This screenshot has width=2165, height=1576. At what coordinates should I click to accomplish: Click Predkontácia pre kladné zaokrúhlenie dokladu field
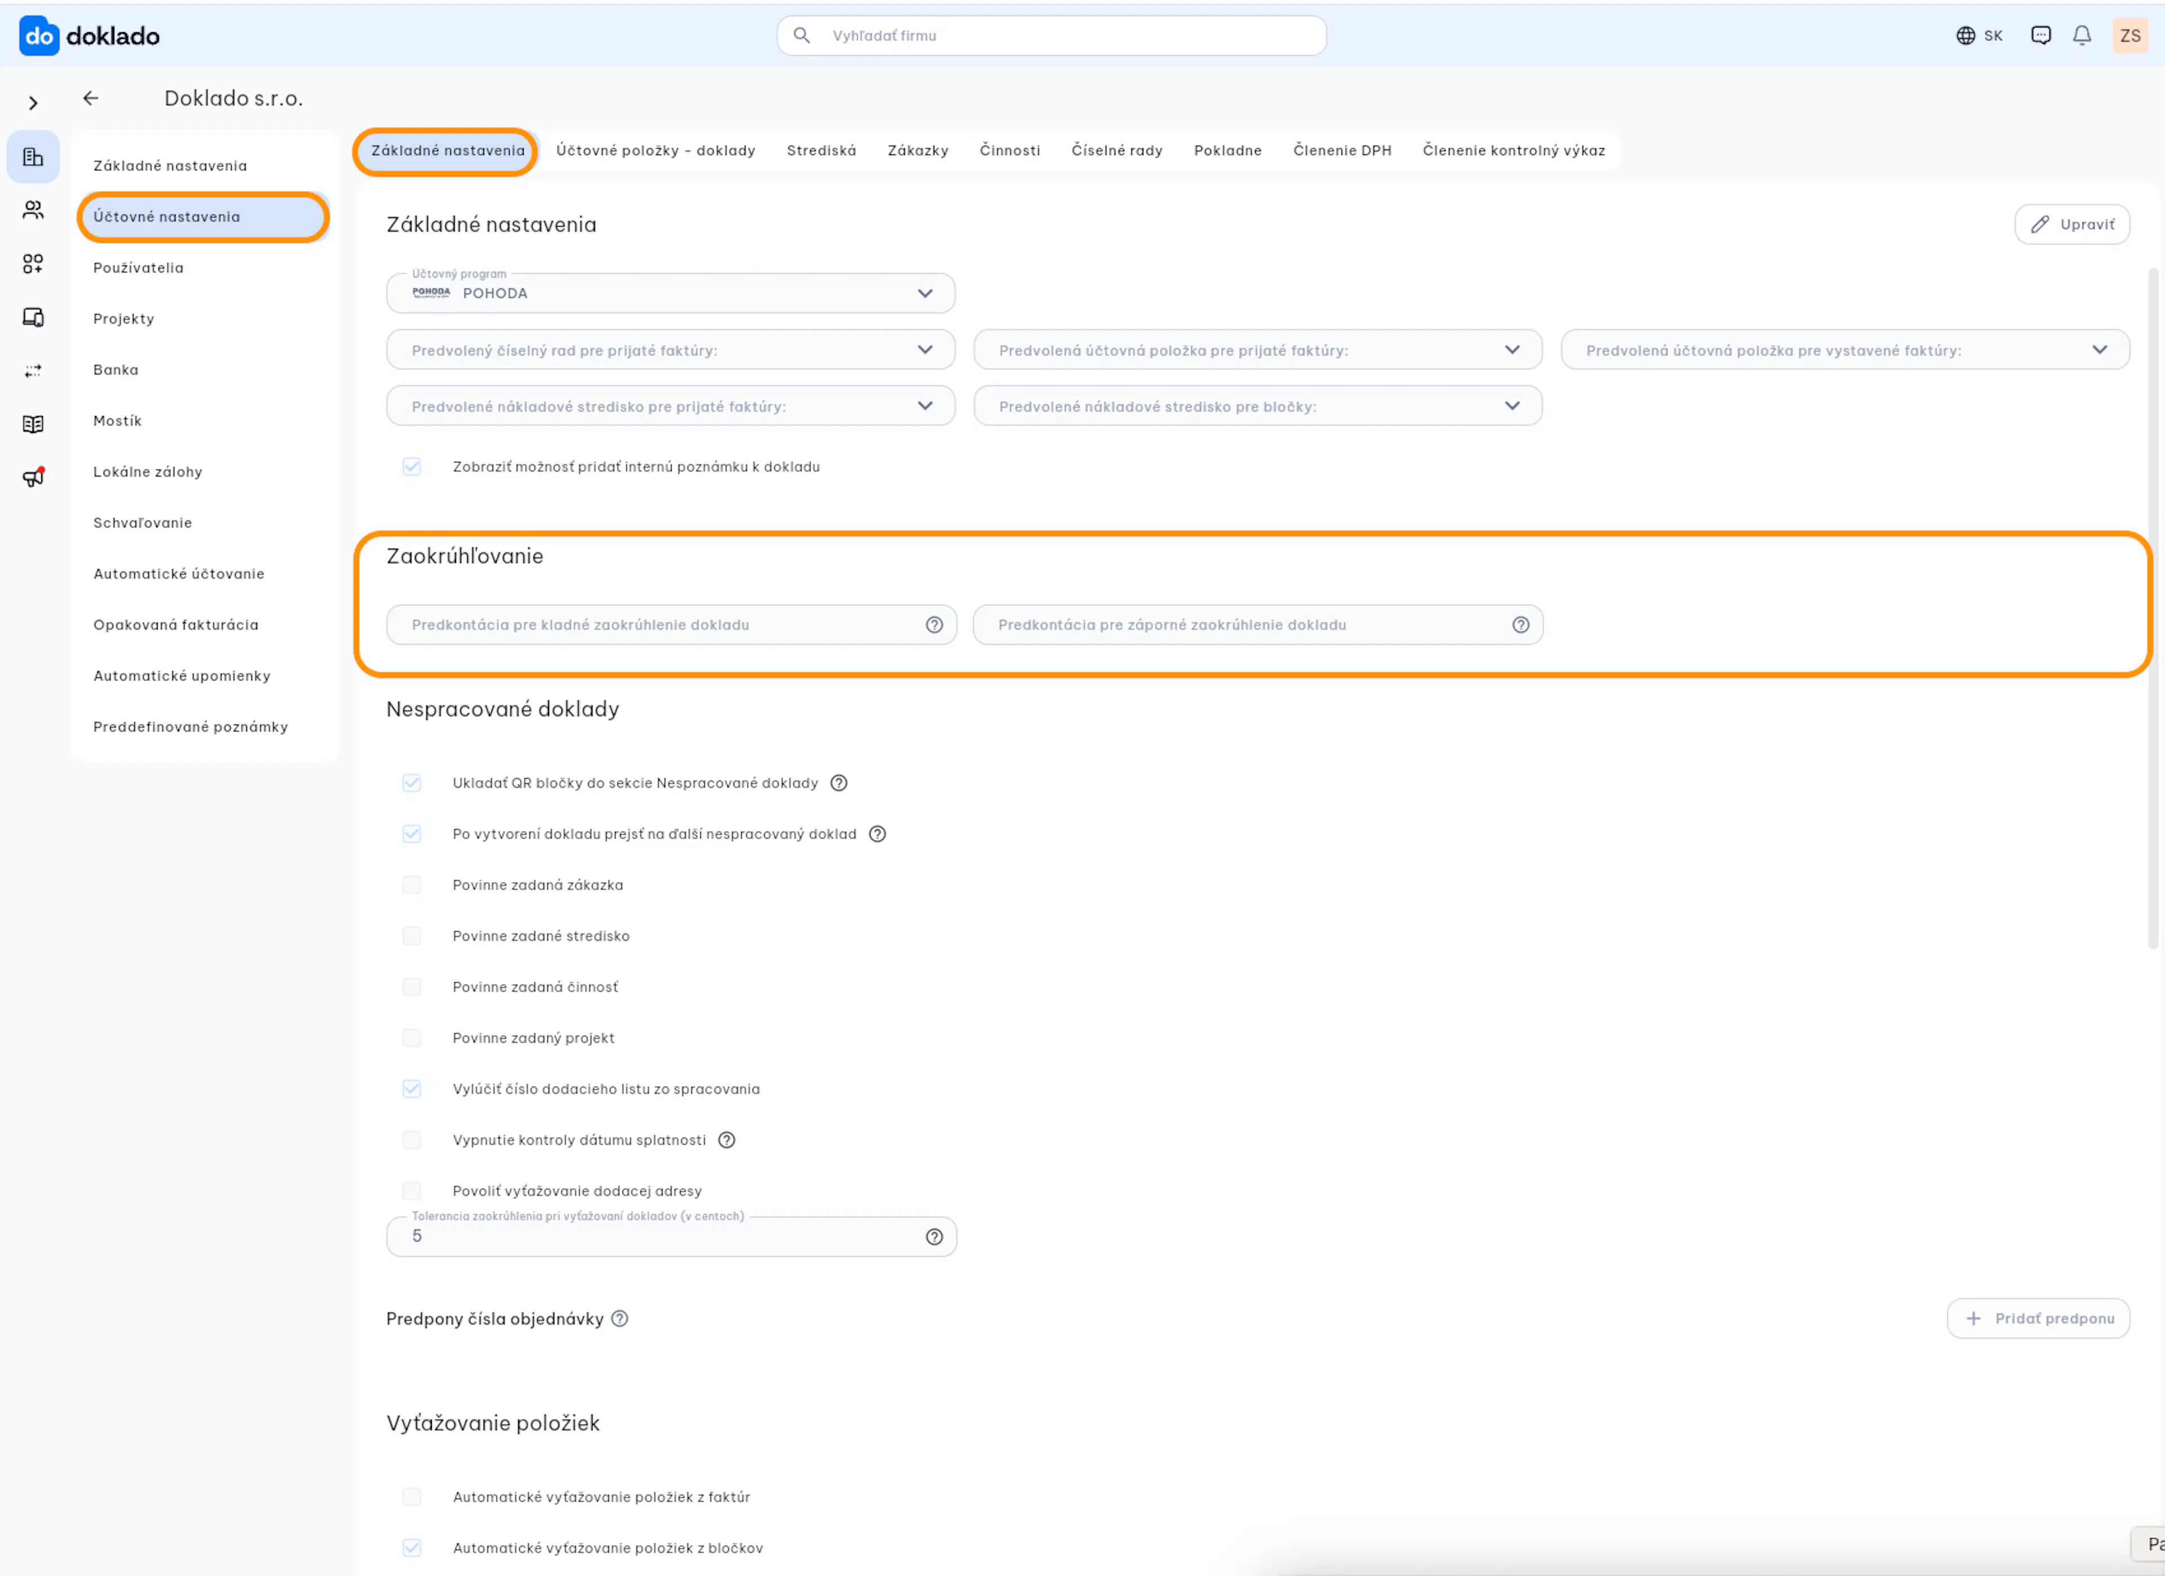(x=671, y=624)
